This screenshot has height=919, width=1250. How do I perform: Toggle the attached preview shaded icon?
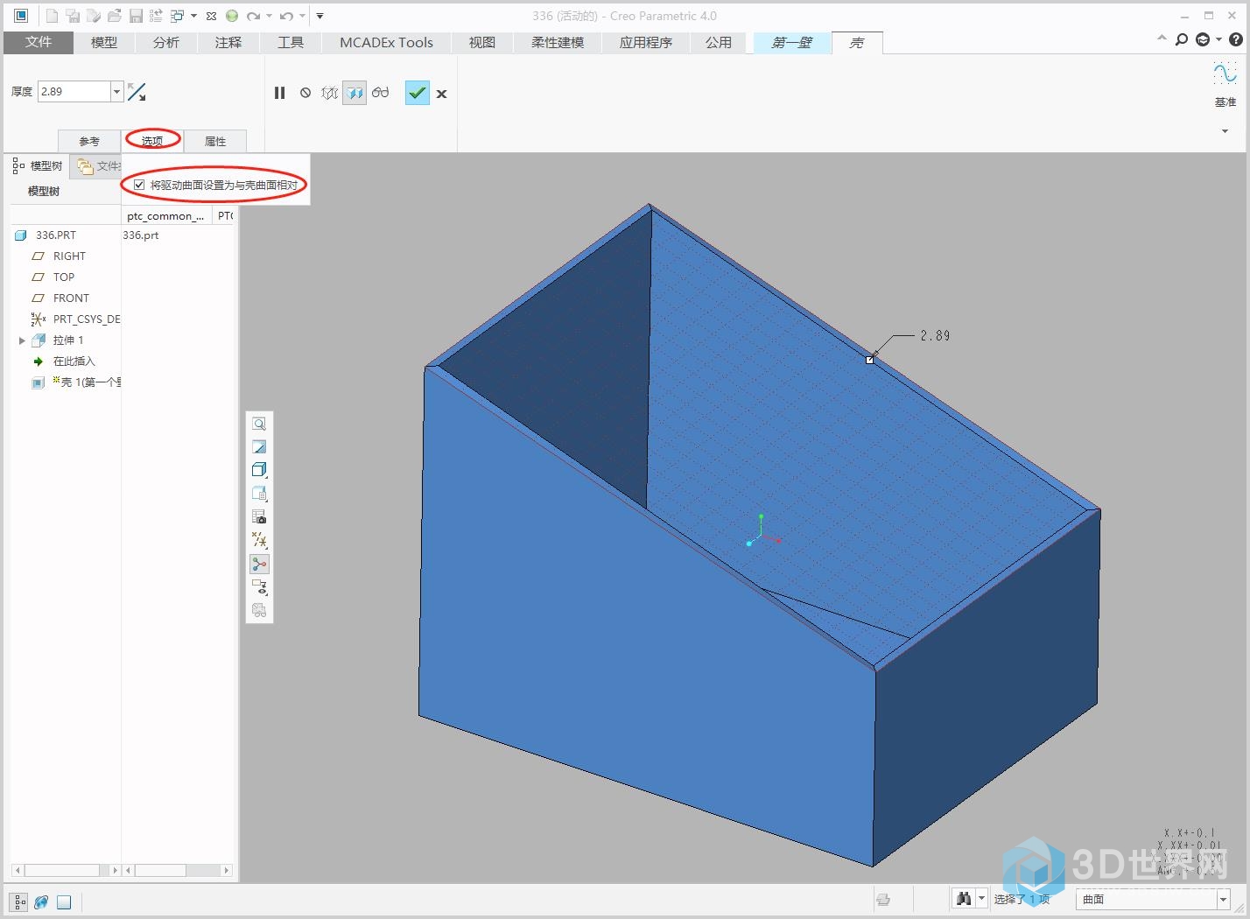point(354,93)
